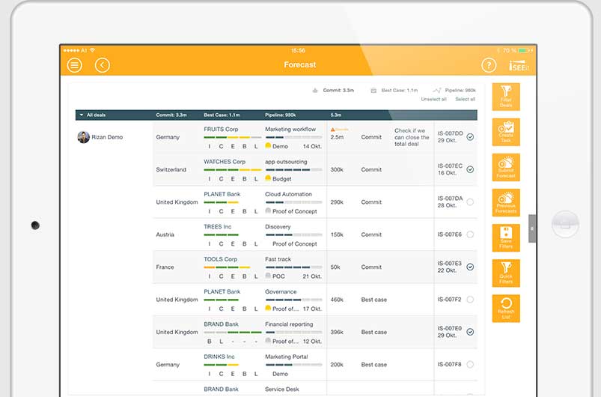Click the 5.3m total in the dark header bar
The width and height of the screenshot is (601, 397).
coord(336,115)
